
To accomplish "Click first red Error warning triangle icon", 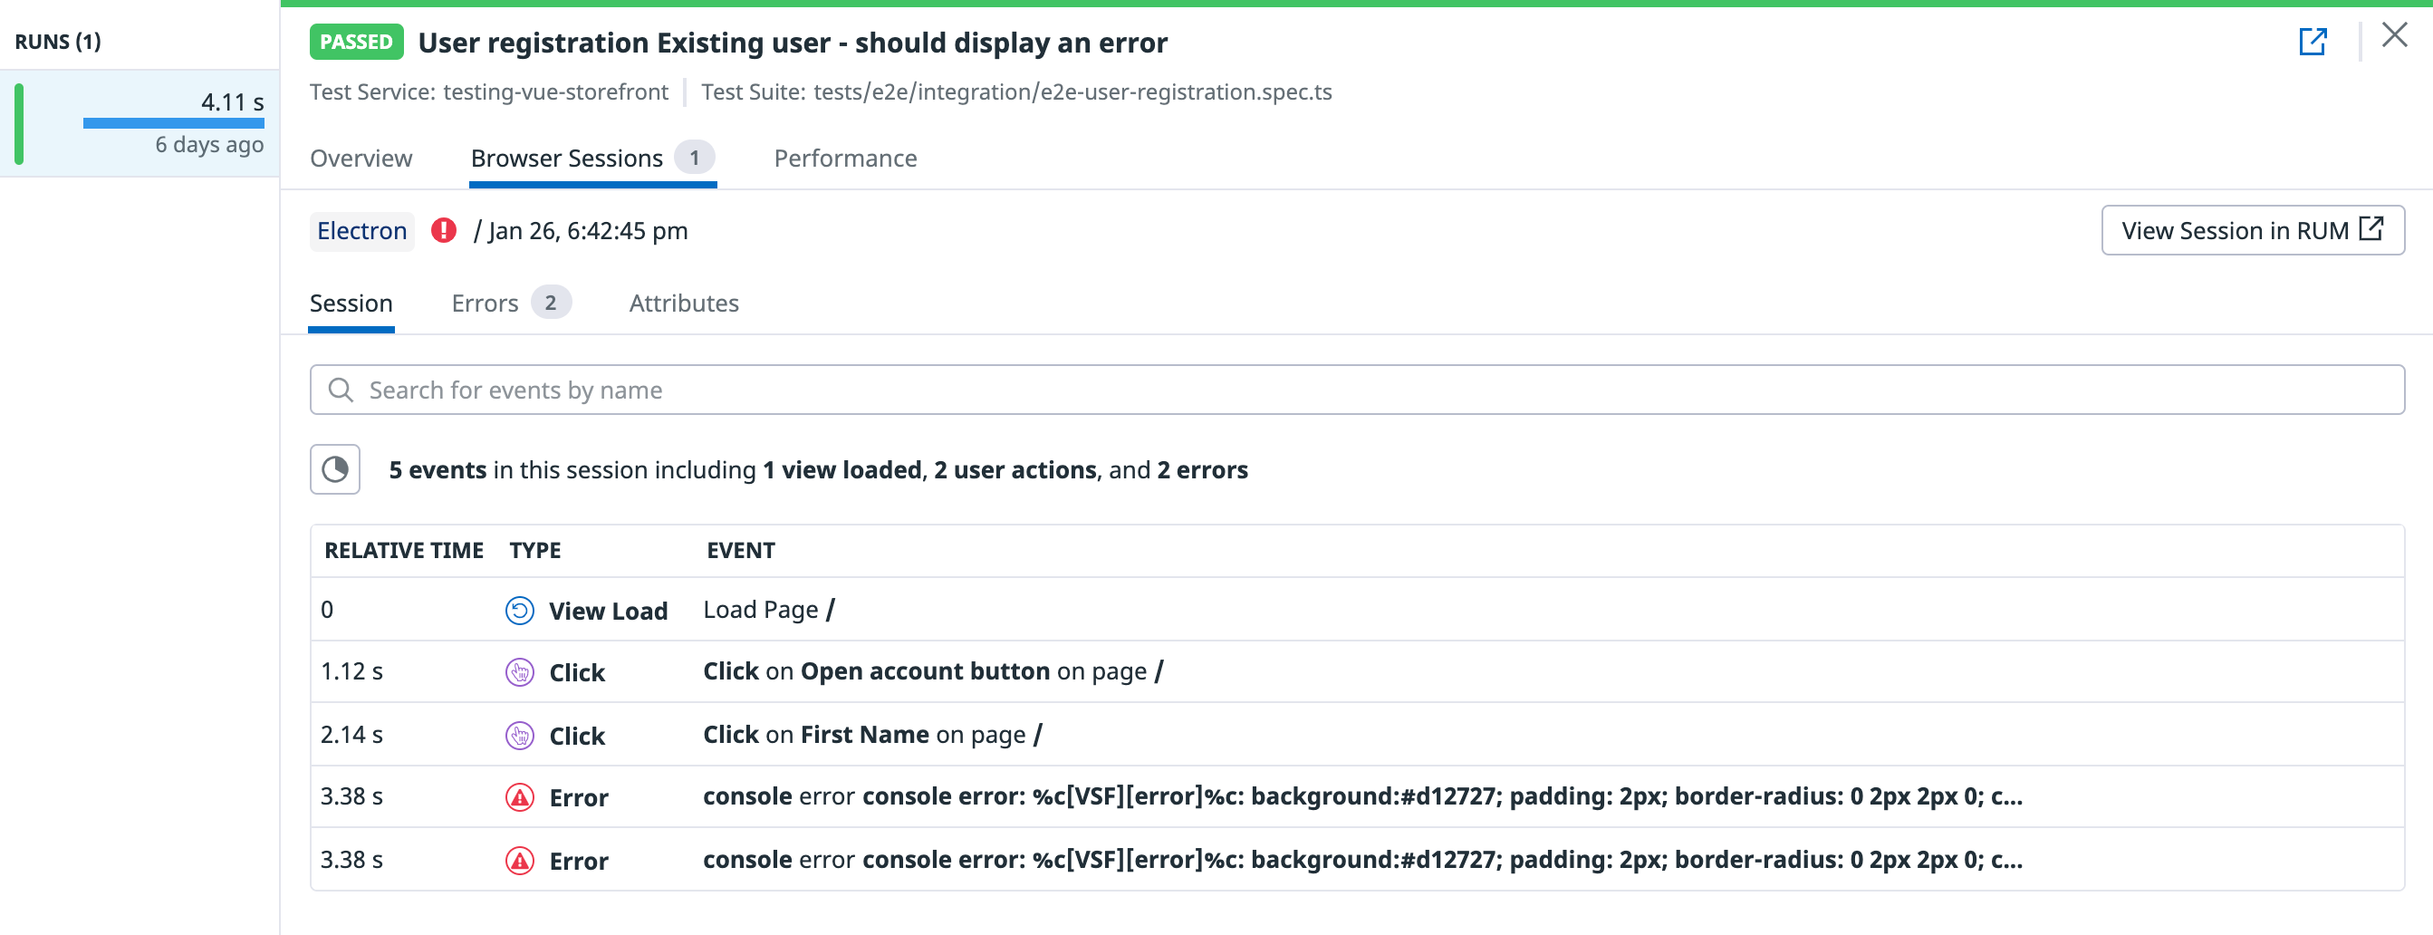I will tap(519, 797).
